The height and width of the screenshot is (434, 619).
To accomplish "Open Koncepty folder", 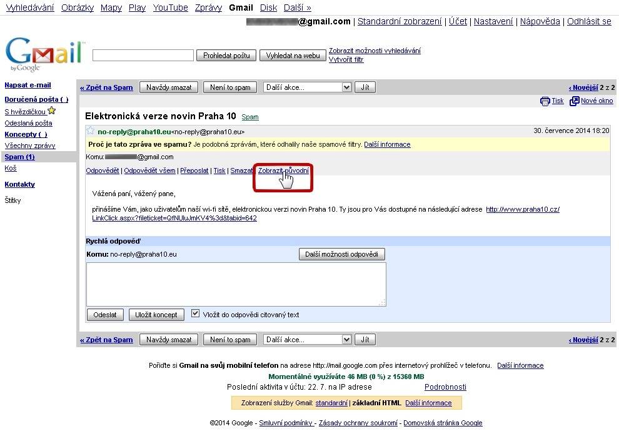I will pyautogui.click(x=26, y=134).
